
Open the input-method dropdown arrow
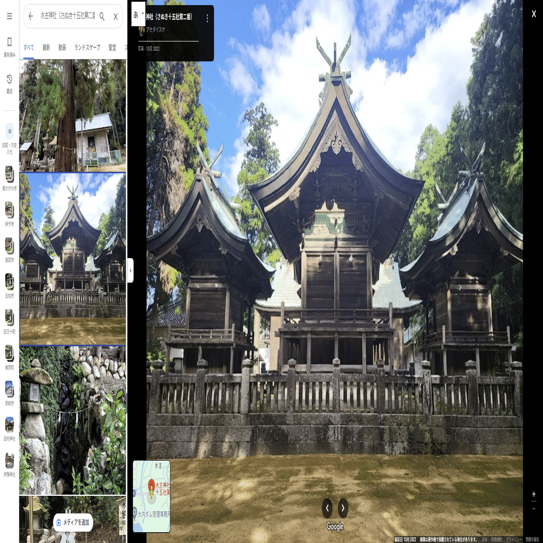coord(143,14)
